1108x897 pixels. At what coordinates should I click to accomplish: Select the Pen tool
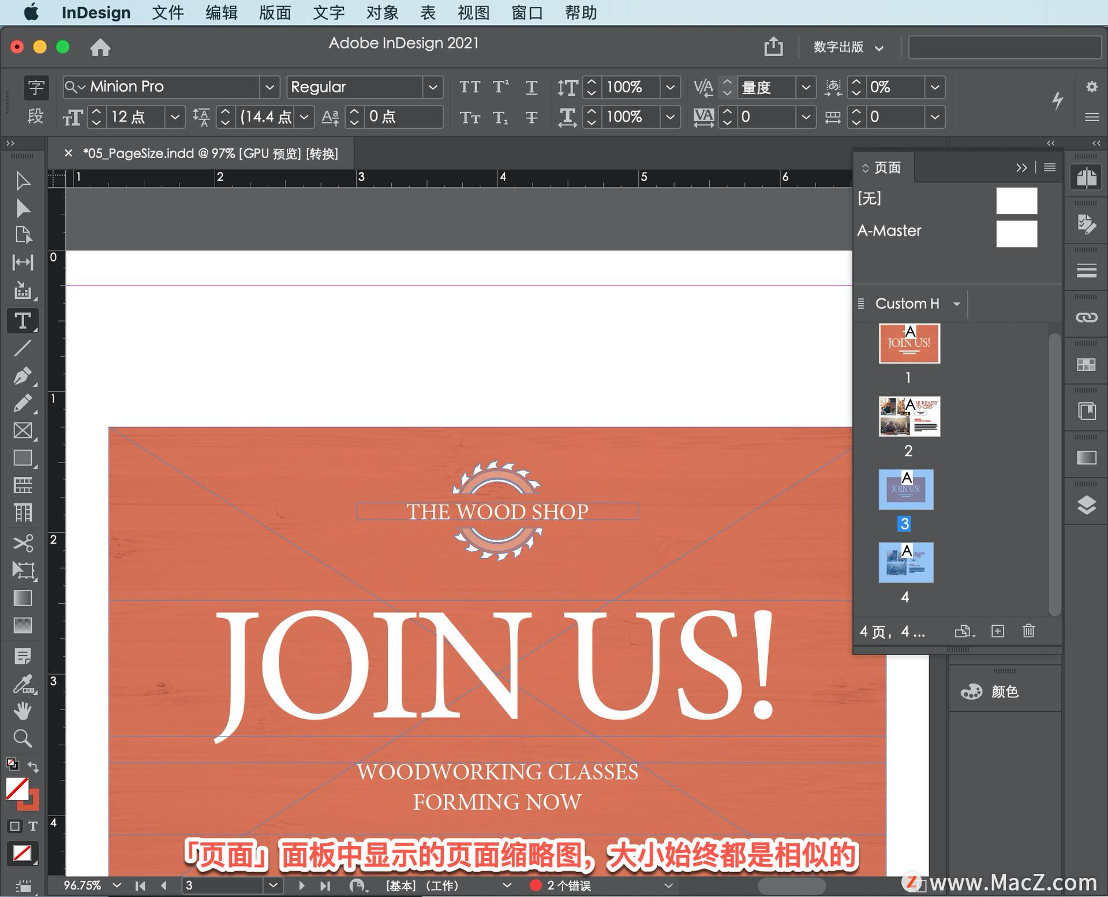(23, 376)
